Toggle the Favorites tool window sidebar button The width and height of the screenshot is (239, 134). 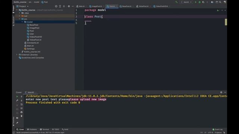pyautogui.click(x=13, y=121)
